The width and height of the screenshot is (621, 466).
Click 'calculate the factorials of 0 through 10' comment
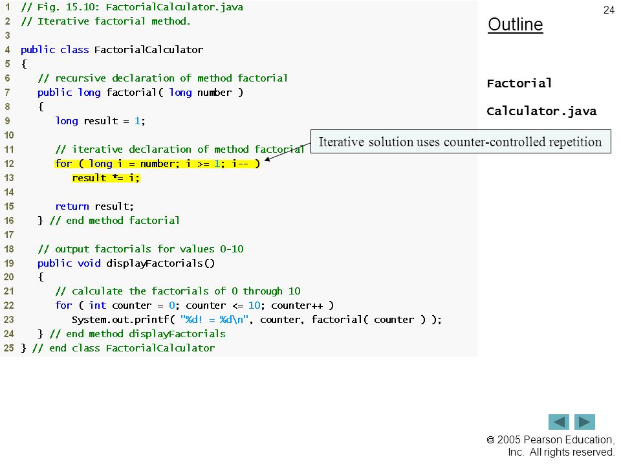point(178,291)
